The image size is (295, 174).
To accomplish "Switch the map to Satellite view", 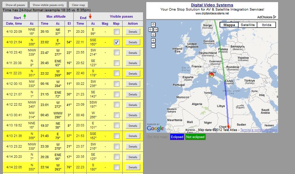I will [247, 25].
